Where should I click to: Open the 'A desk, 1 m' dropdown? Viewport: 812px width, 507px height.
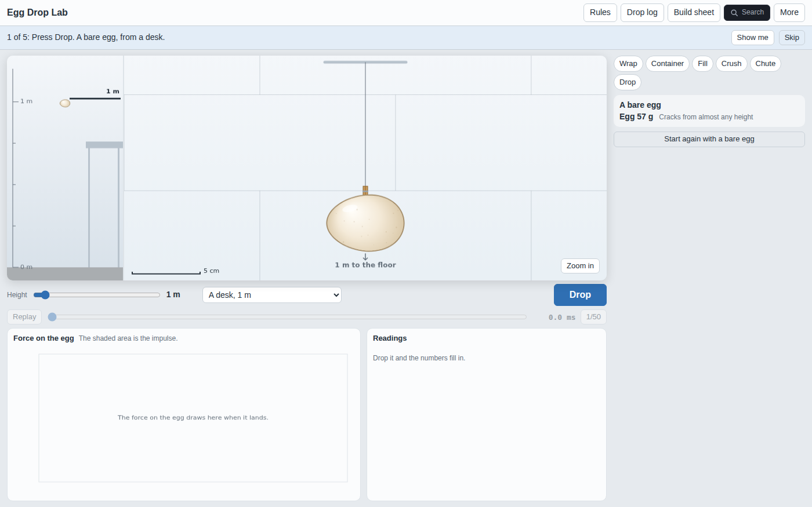click(x=272, y=295)
